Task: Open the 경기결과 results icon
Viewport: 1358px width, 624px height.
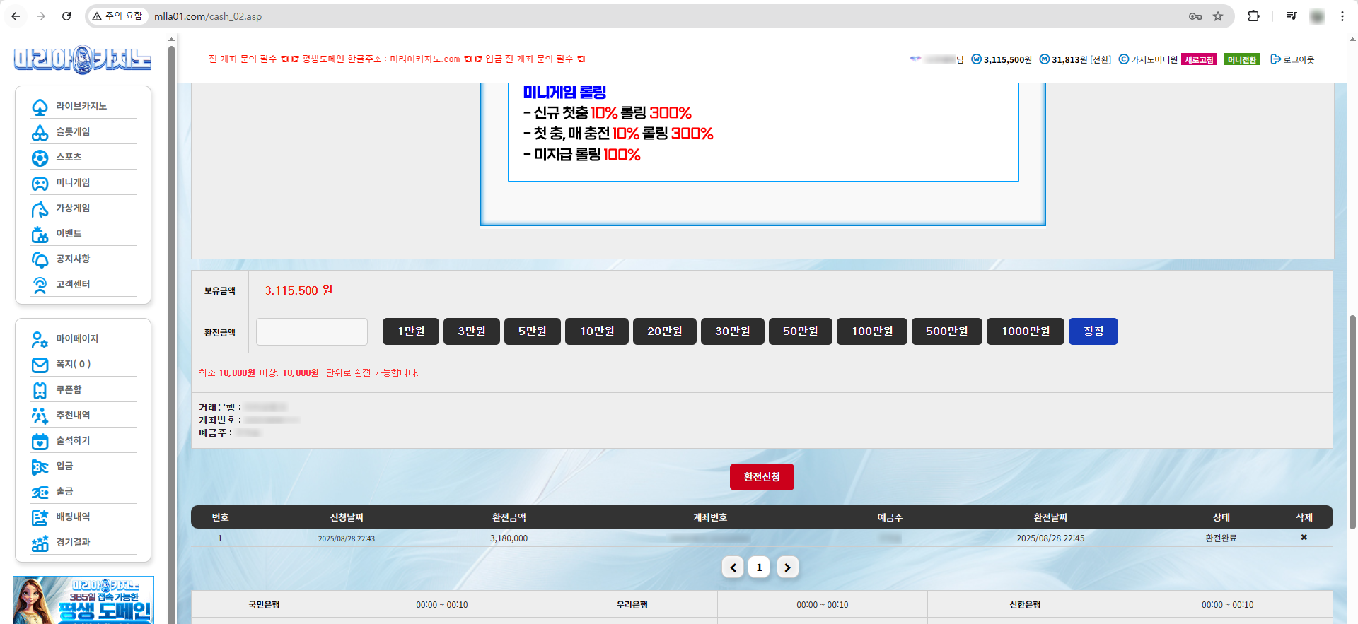Action: [x=40, y=543]
